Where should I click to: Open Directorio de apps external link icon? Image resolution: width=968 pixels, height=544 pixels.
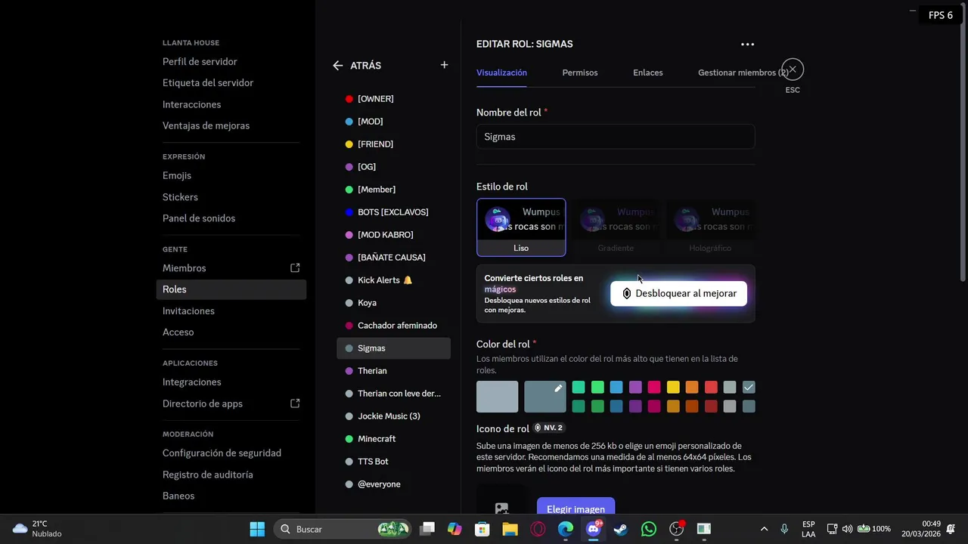[x=295, y=403]
